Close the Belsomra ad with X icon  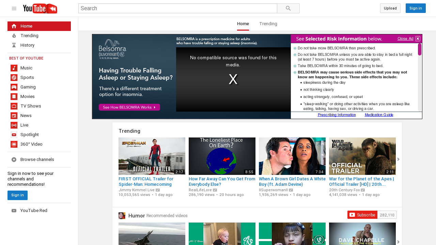tap(418, 38)
